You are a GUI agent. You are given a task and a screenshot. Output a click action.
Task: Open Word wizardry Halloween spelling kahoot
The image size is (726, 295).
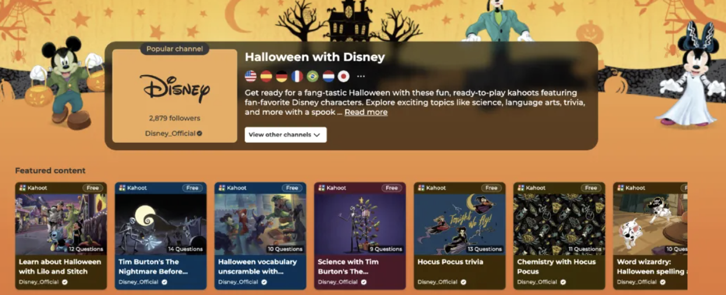coord(650,236)
